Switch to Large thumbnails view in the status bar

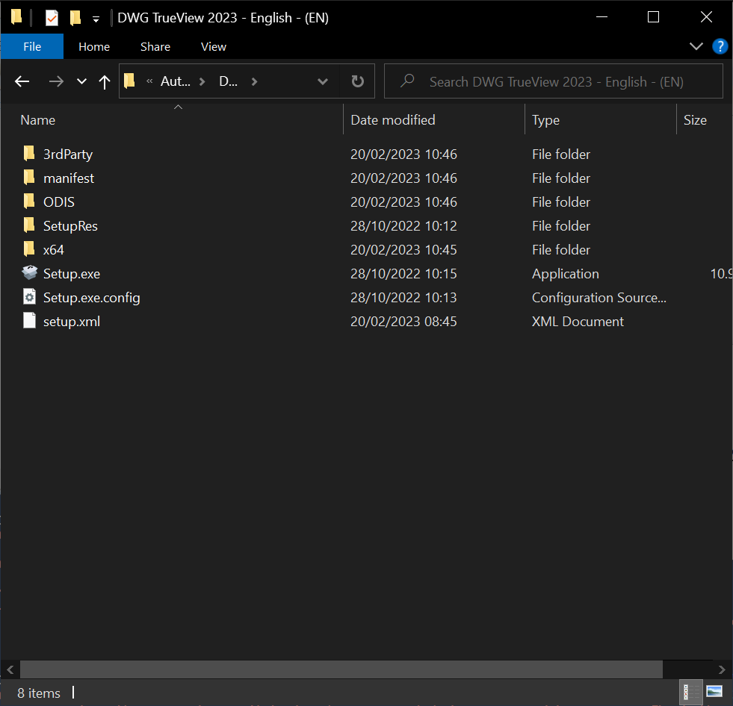[x=714, y=692]
